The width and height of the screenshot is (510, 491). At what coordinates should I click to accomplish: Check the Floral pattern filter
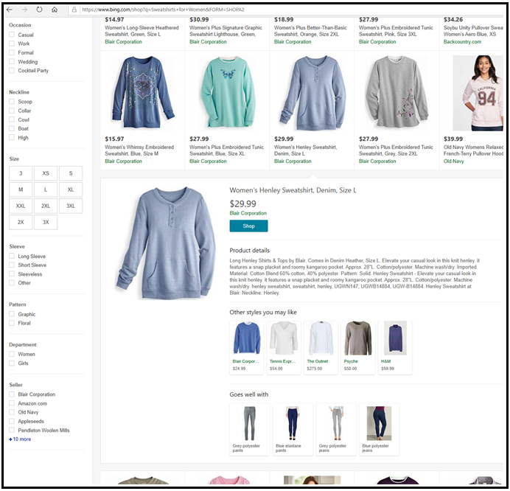click(x=12, y=323)
